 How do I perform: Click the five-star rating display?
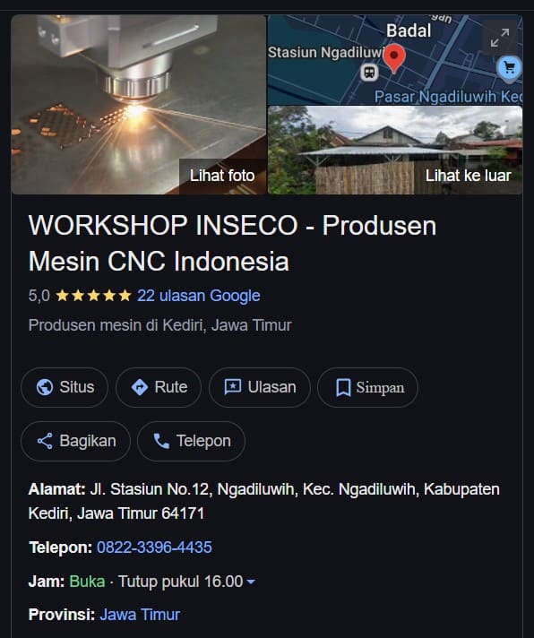93,296
